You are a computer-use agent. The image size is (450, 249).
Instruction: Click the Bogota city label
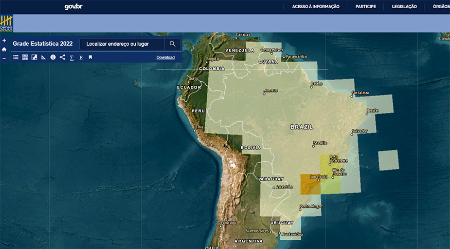click(x=213, y=59)
